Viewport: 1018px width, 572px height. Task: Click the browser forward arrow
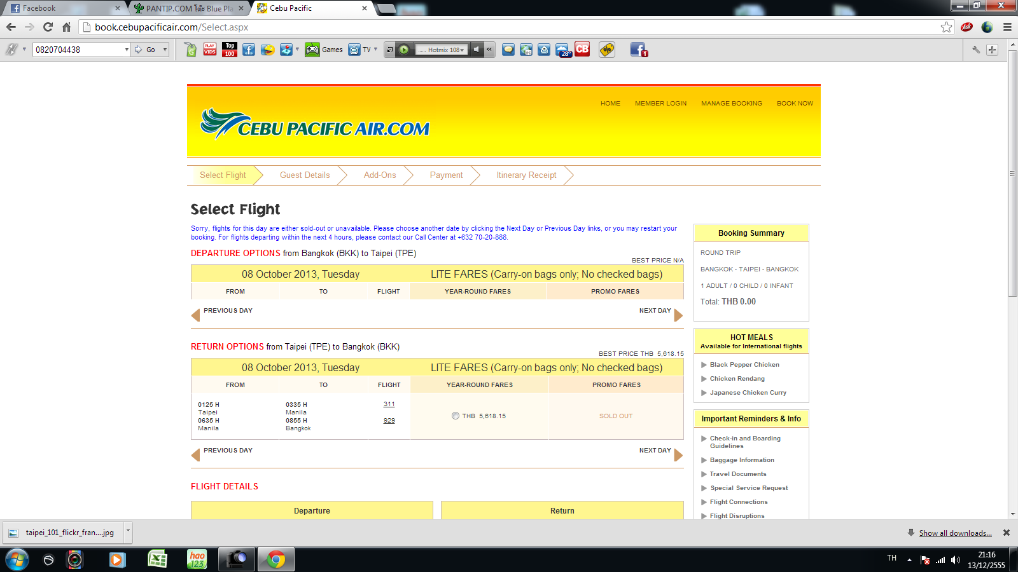coord(29,27)
